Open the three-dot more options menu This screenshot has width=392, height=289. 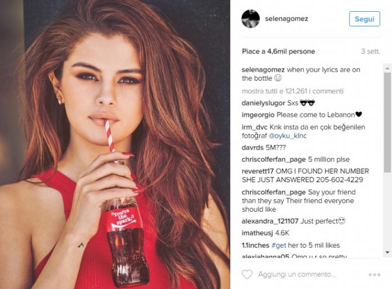coord(374,275)
